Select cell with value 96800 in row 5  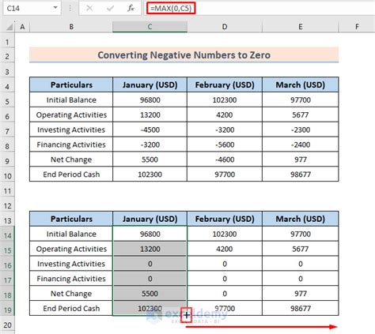150,99
